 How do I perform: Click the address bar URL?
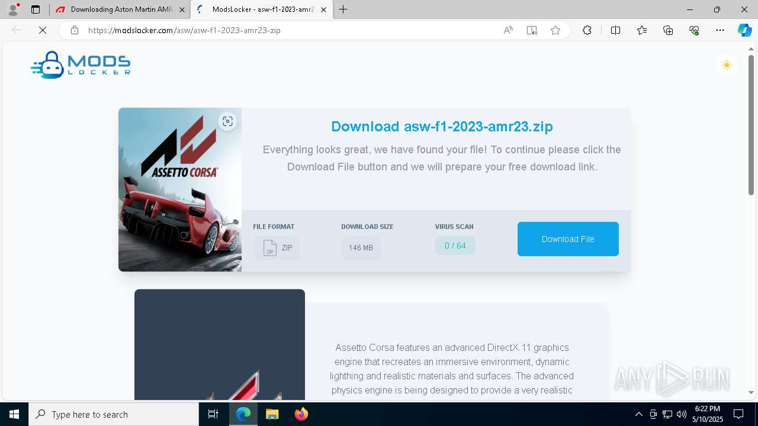pos(184,30)
